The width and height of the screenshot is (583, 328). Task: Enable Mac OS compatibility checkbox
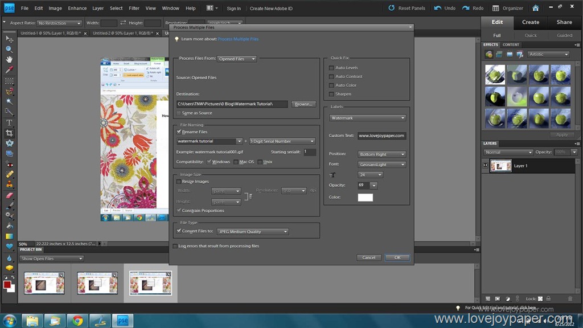[236, 162]
